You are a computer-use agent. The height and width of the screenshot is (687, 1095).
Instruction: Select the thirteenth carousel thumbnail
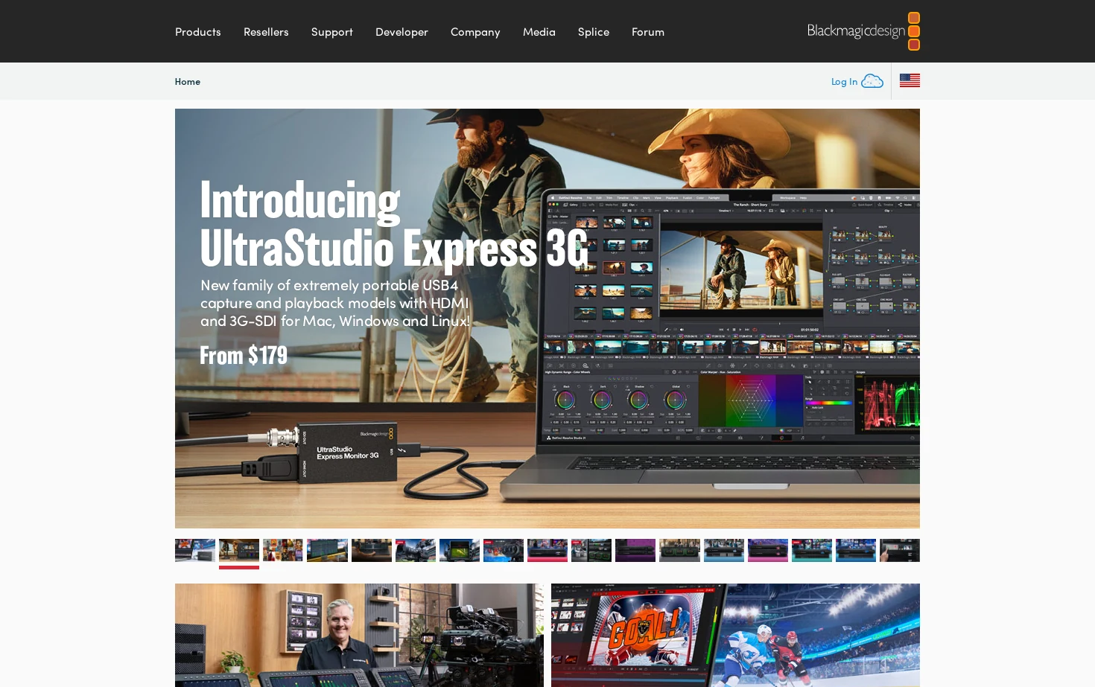[724, 550]
